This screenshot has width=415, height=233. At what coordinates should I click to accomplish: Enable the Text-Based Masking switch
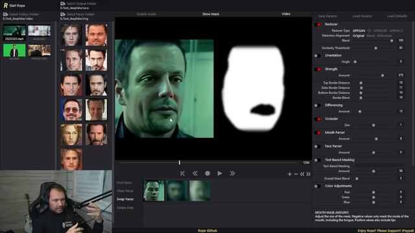point(317,160)
